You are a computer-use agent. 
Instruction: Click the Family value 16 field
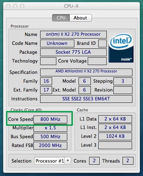(x=46, y=81)
